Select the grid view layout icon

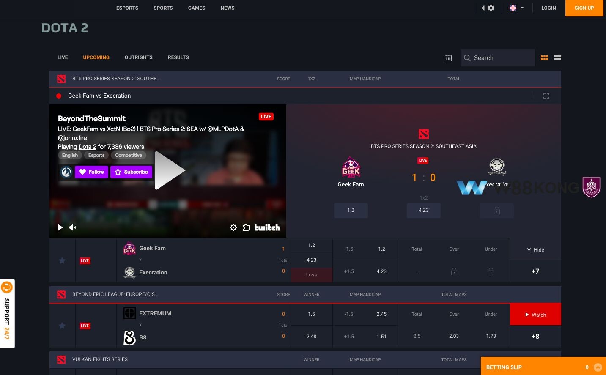[x=544, y=58]
